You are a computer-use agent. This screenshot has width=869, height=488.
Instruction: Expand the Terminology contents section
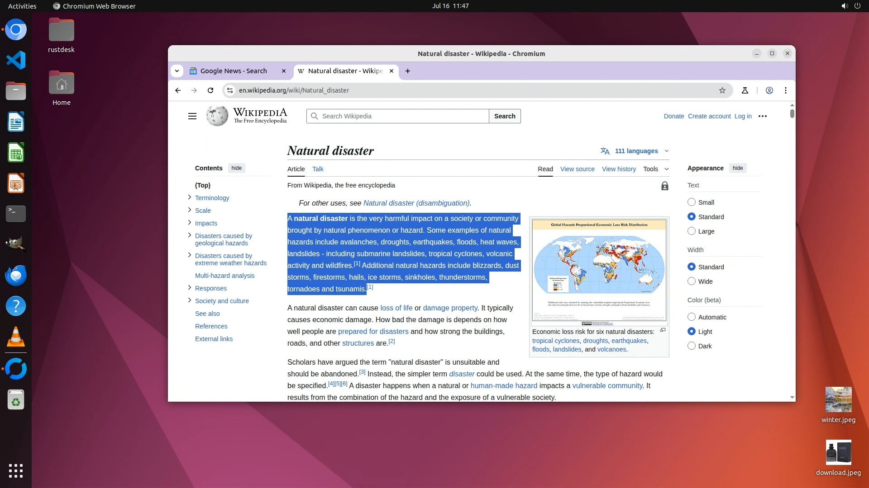(x=189, y=197)
